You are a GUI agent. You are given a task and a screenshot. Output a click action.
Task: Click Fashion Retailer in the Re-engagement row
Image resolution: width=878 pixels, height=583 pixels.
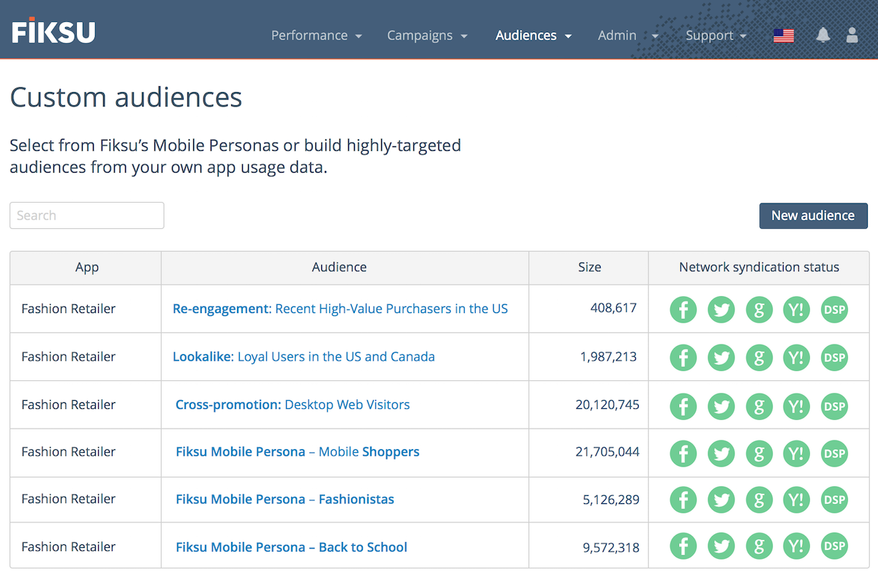coord(69,309)
